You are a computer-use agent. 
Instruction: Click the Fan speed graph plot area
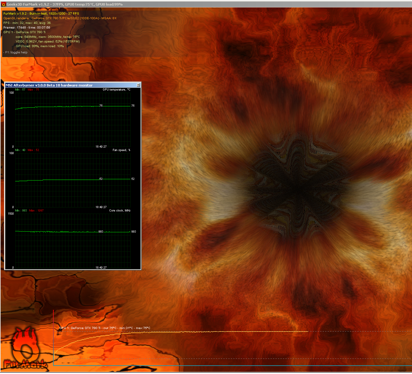(x=73, y=180)
